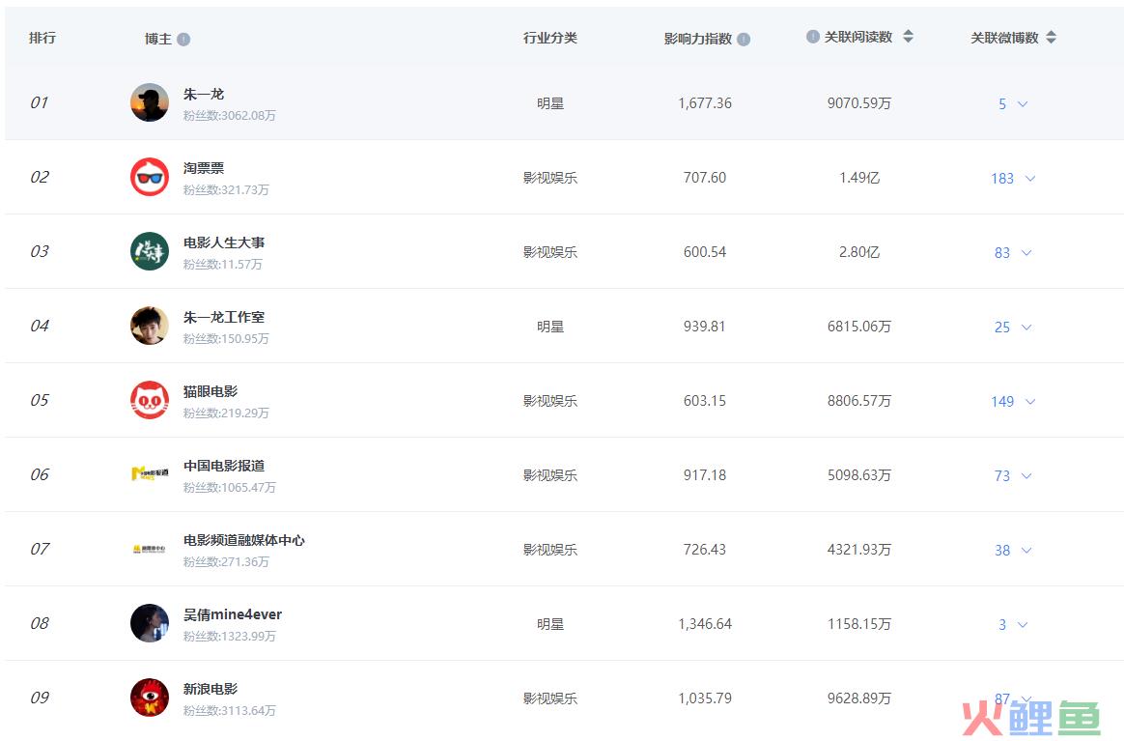This screenshot has width=1124, height=741.
Task: Click the 关联阅读数 column header text
Action: [x=858, y=37]
